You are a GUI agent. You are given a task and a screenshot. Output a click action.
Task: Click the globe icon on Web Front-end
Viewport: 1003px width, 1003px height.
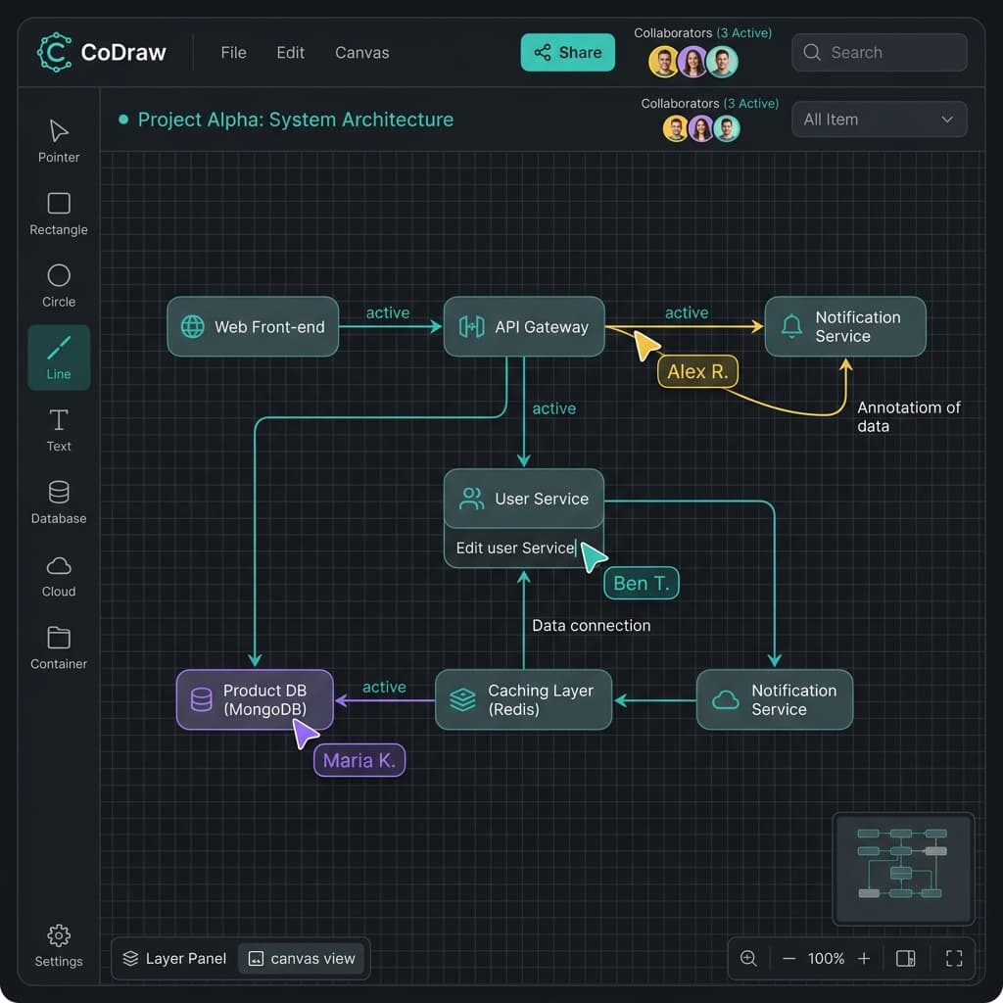tap(193, 326)
